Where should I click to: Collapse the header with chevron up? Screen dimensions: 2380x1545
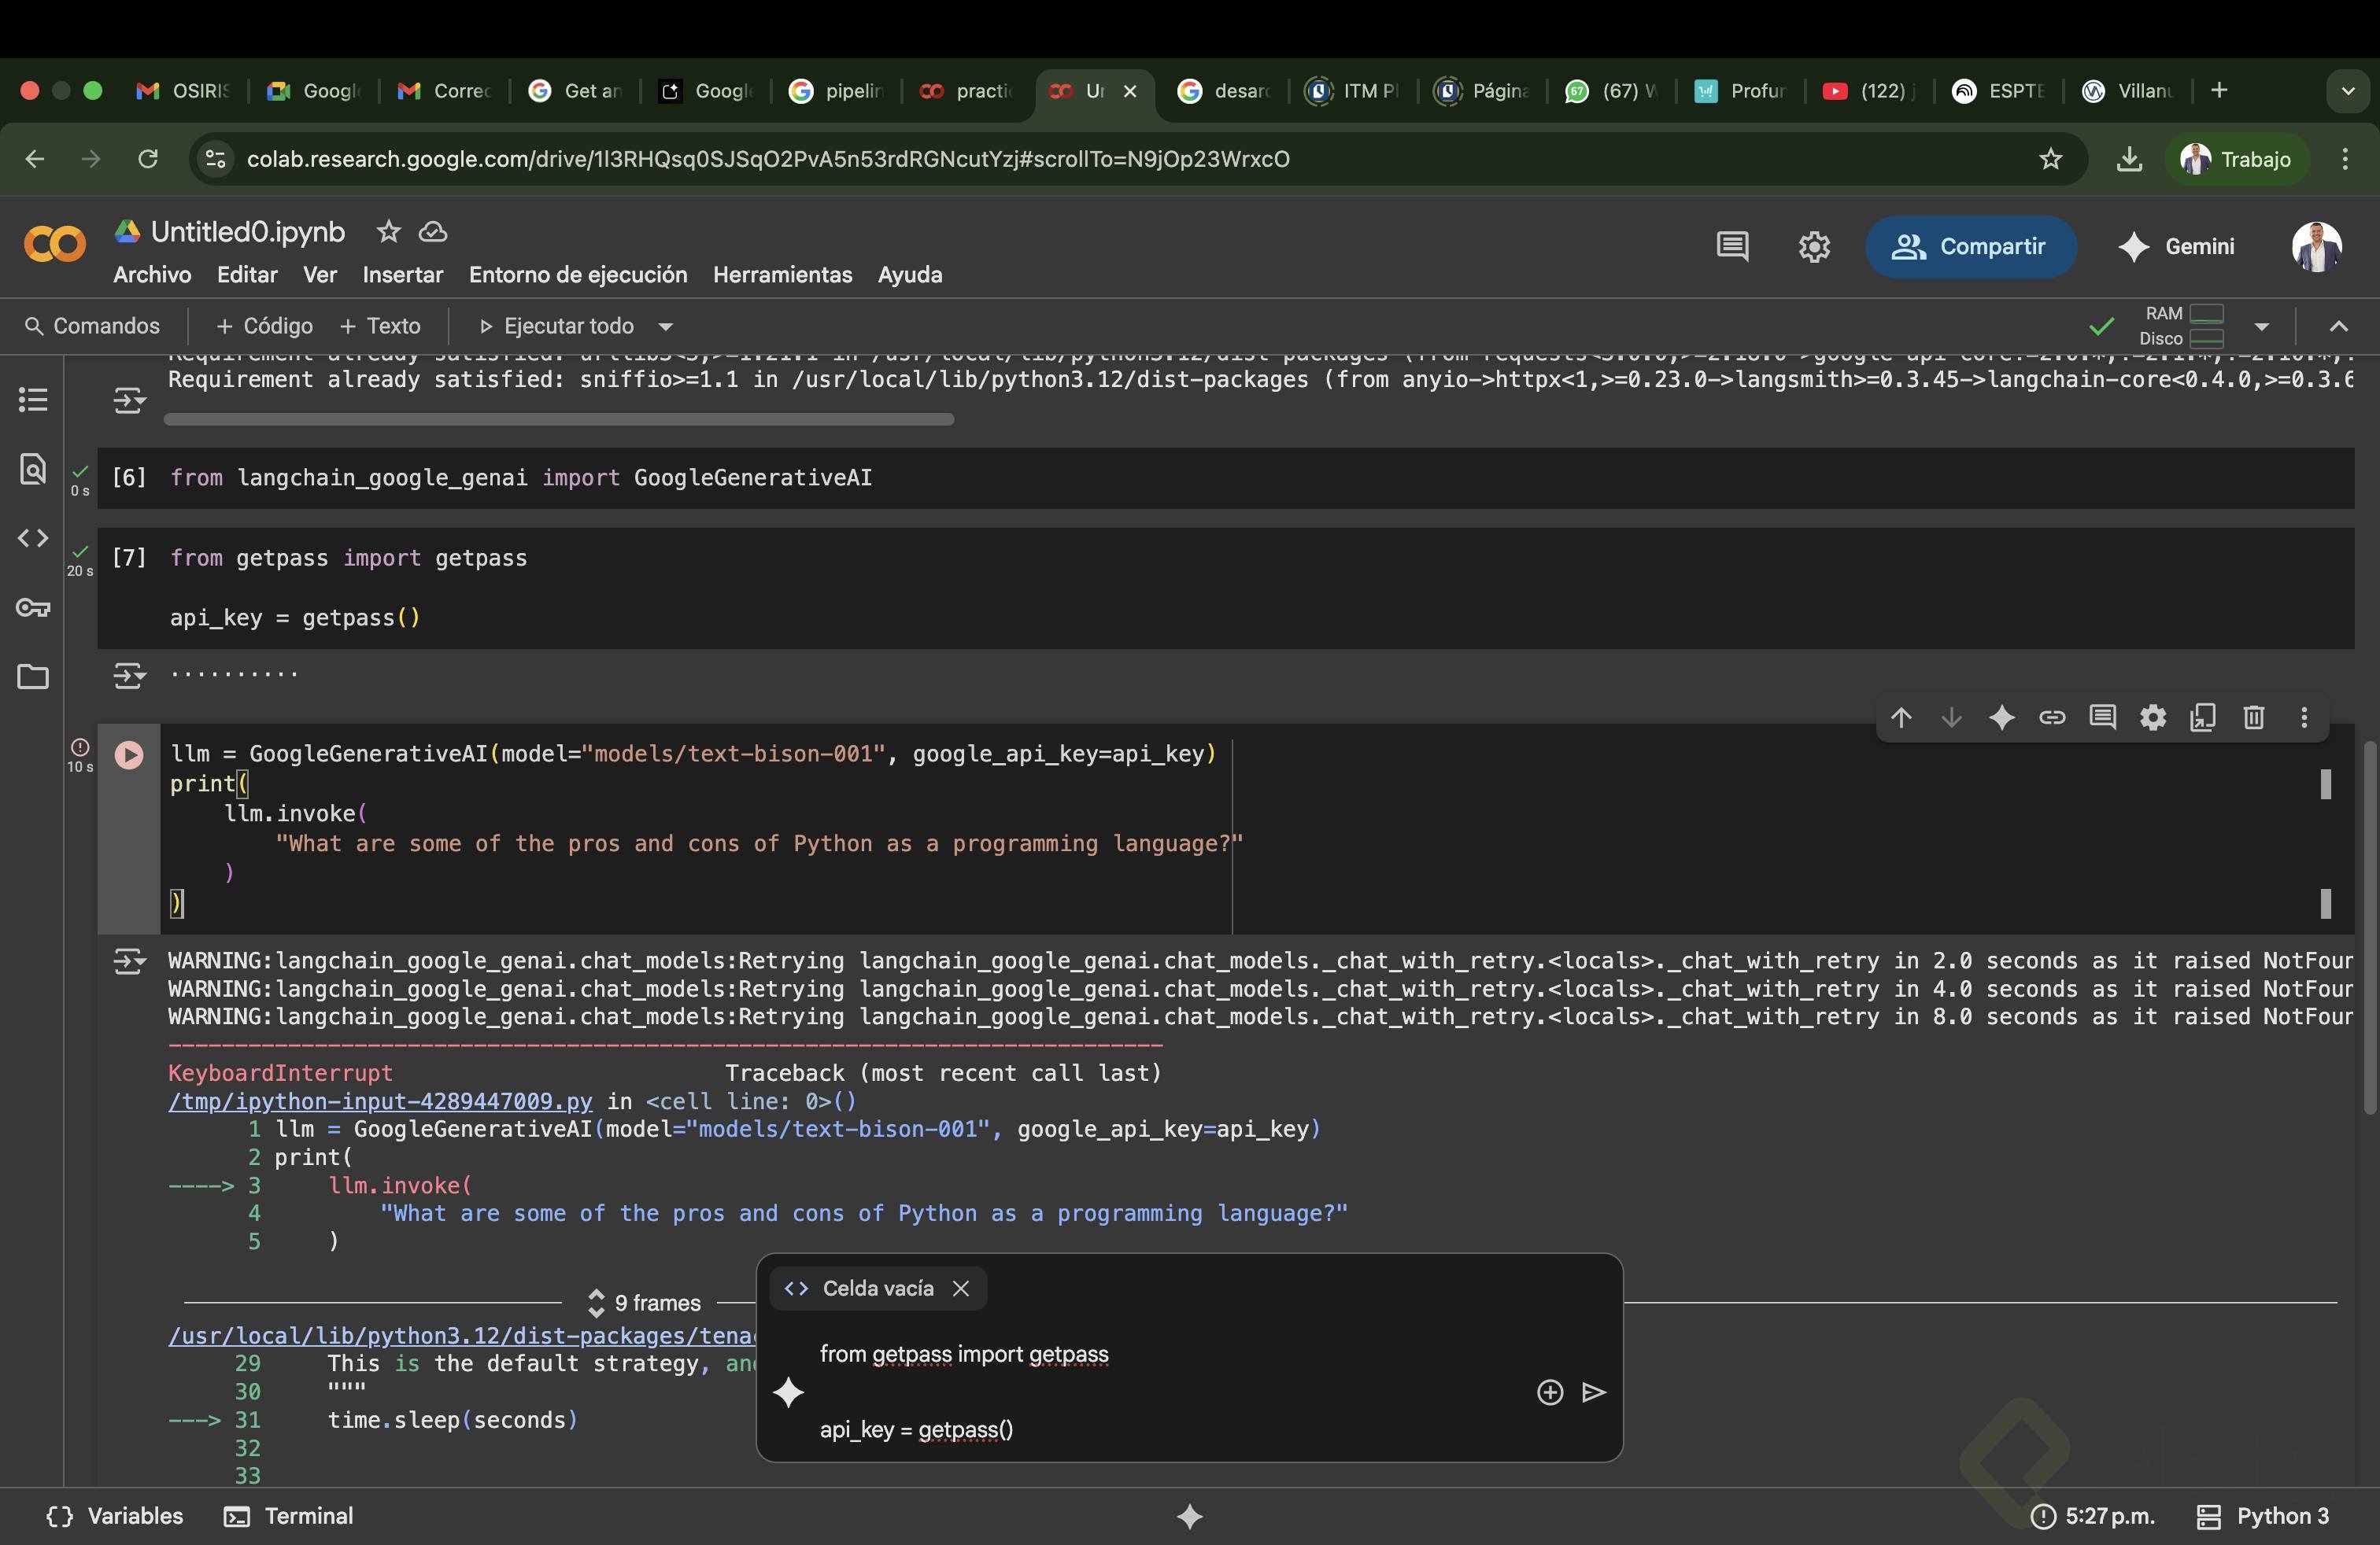coord(2338,326)
